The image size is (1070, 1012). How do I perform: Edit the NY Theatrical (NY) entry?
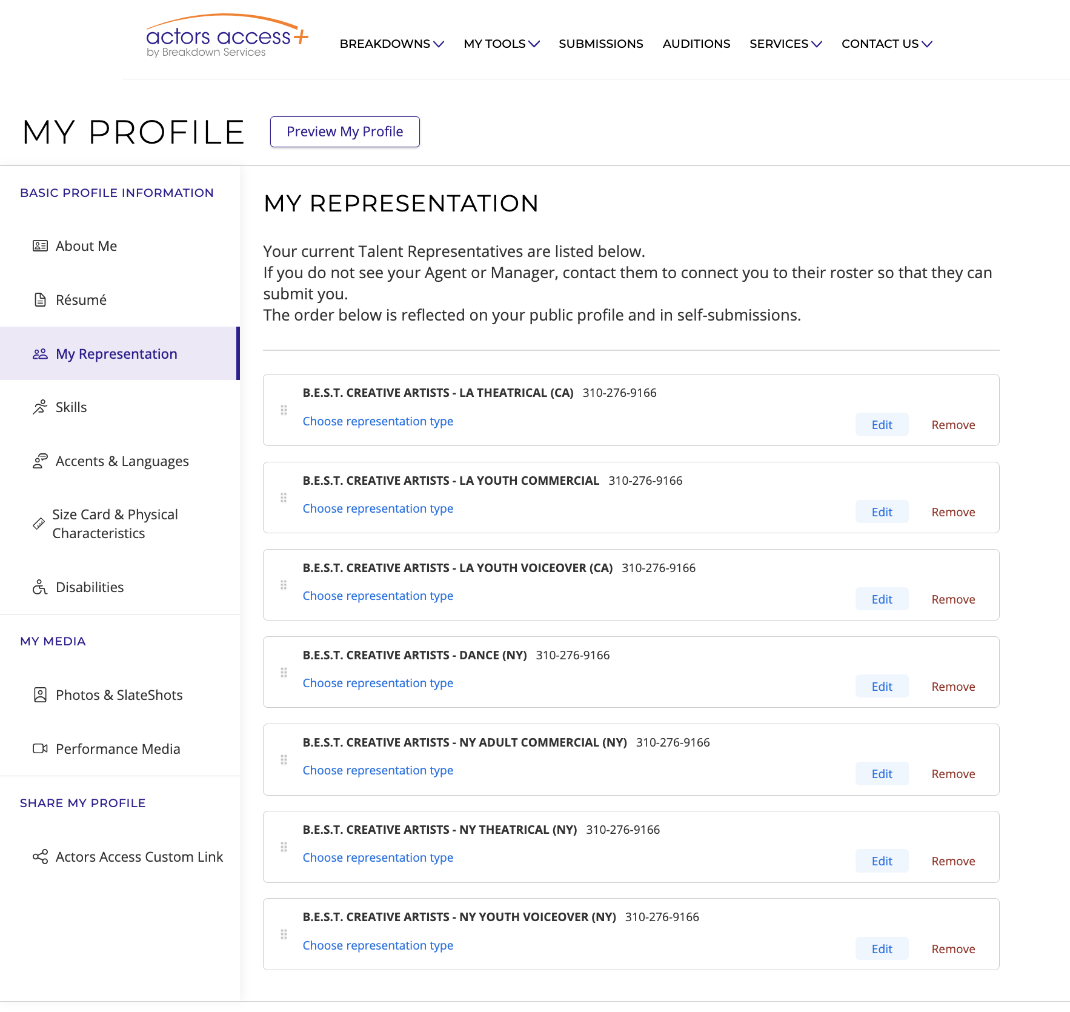pyautogui.click(x=882, y=861)
